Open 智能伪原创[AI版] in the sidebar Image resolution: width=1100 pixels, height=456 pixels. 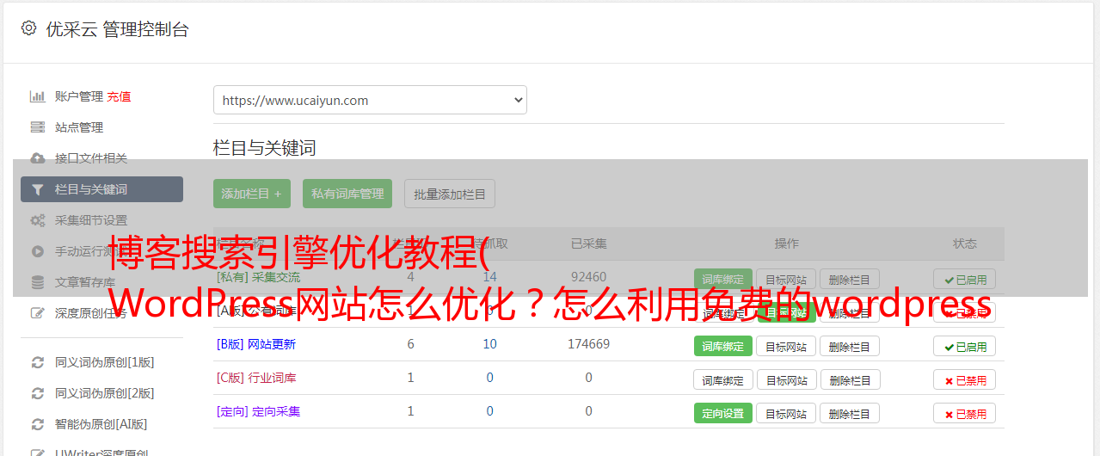[x=101, y=424]
